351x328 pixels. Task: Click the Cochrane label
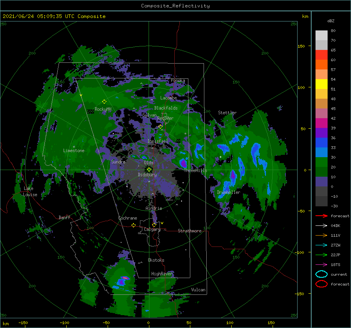(x=128, y=218)
